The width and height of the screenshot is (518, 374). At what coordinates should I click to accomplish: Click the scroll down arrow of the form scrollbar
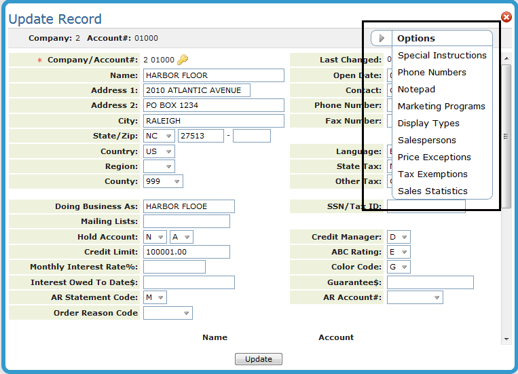point(506,339)
